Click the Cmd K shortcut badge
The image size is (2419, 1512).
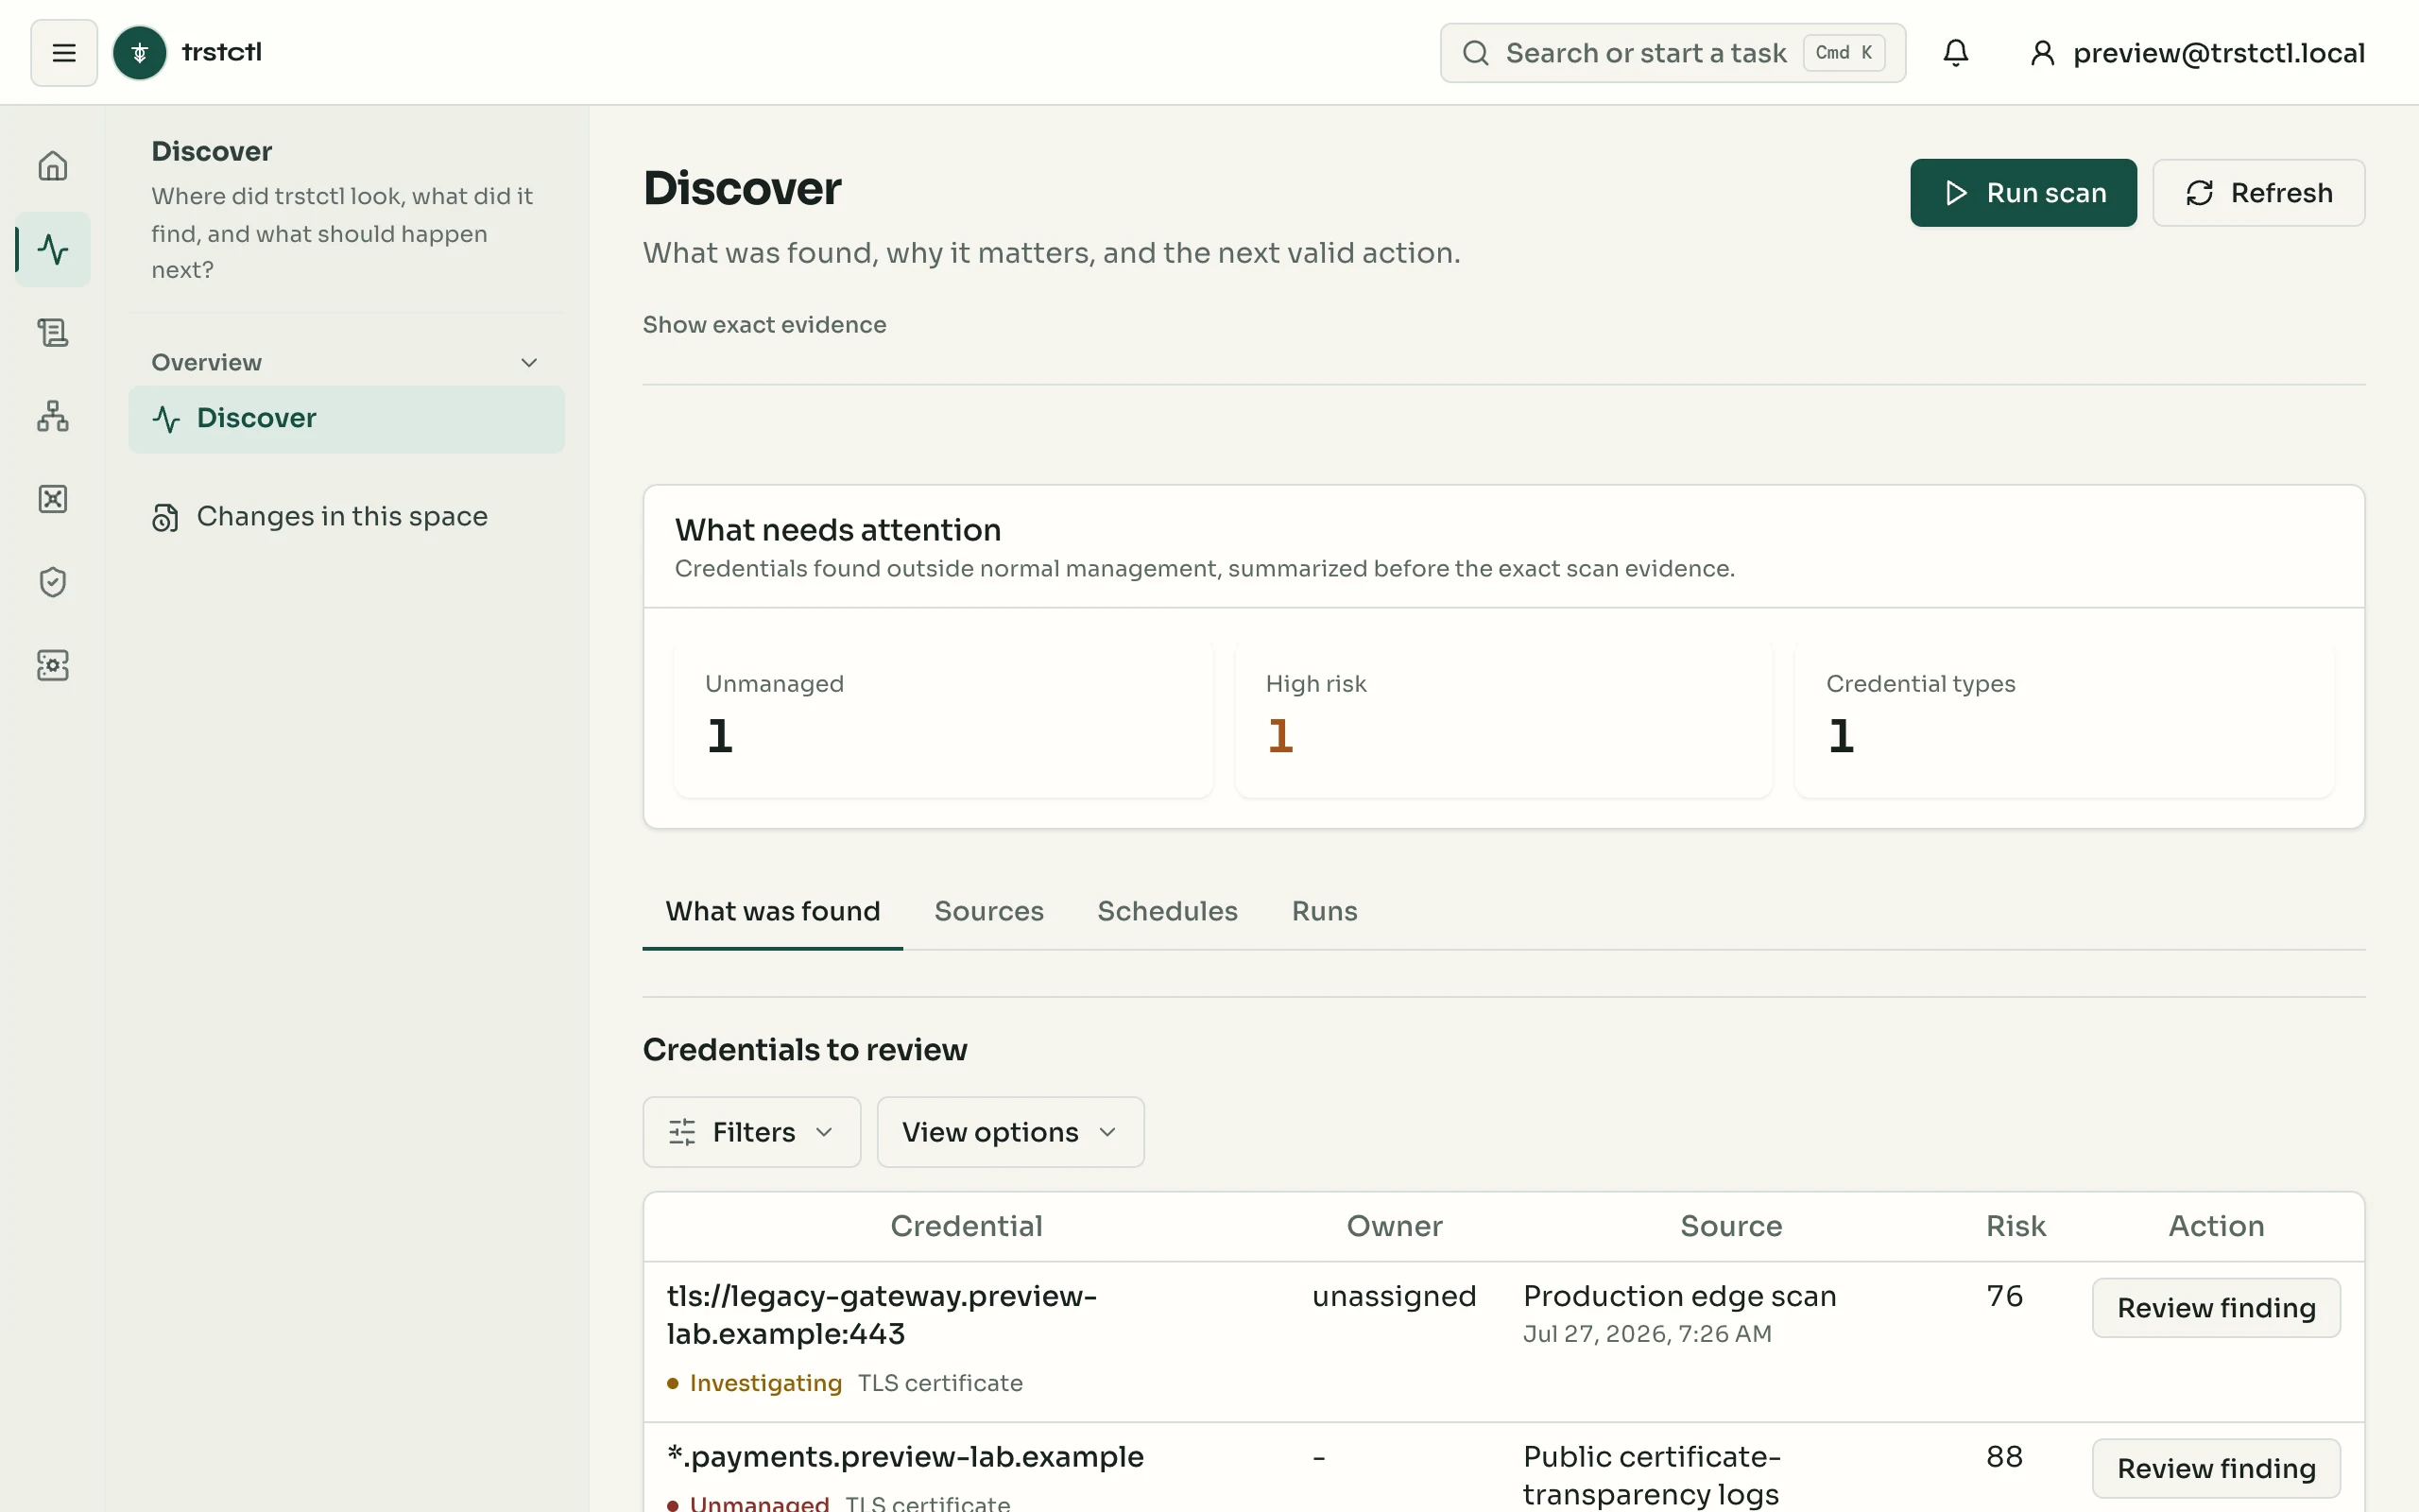1844,53
